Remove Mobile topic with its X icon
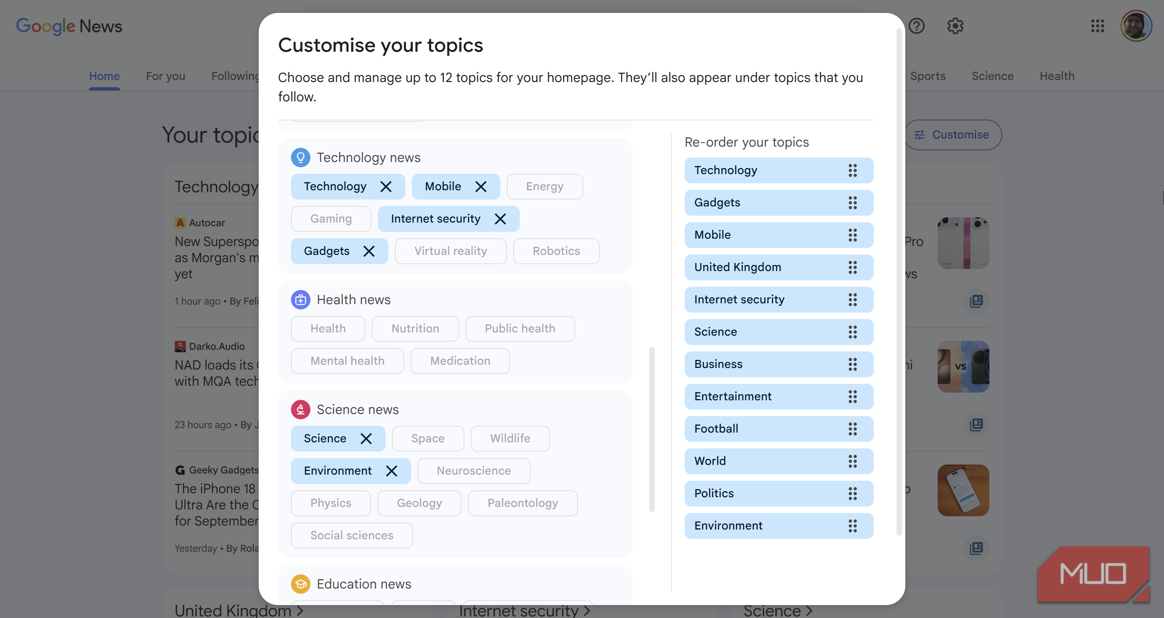 pos(481,187)
